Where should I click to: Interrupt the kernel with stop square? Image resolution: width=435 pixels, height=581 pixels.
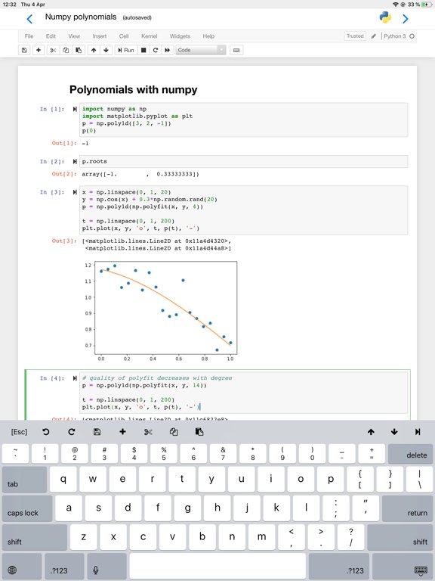(x=143, y=50)
